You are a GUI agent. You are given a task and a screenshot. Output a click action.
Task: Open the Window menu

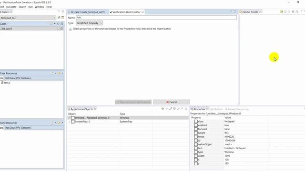[39, 7]
